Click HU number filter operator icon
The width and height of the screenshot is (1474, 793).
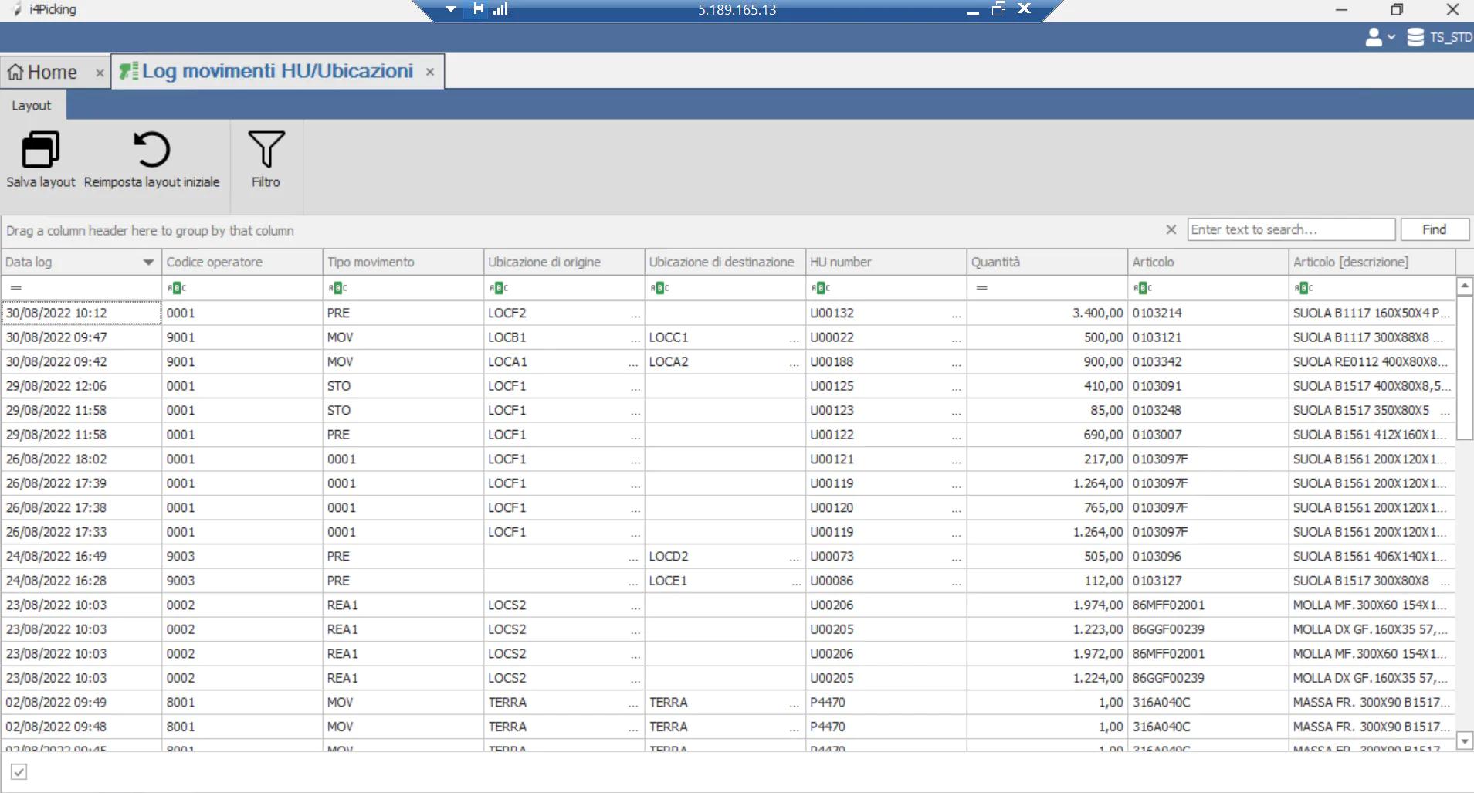tap(821, 288)
